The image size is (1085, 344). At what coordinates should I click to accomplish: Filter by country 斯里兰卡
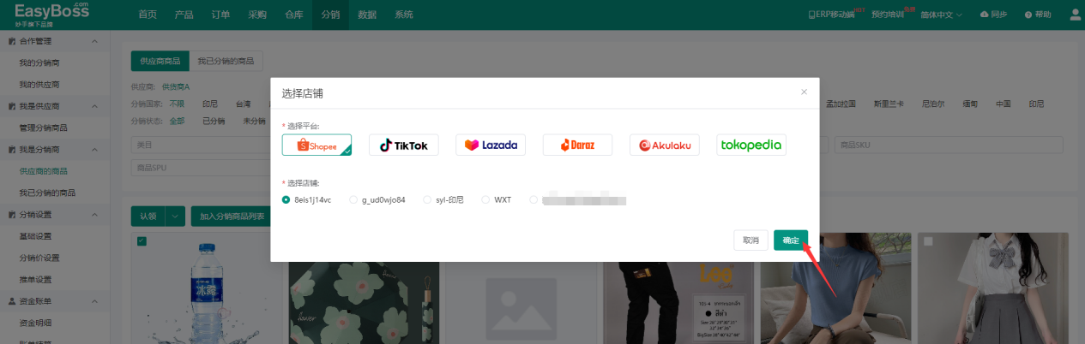(x=887, y=104)
